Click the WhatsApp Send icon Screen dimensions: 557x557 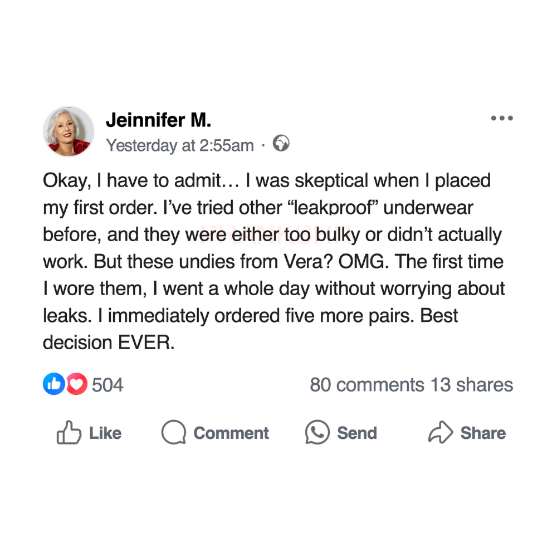click(x=317, y=433)
